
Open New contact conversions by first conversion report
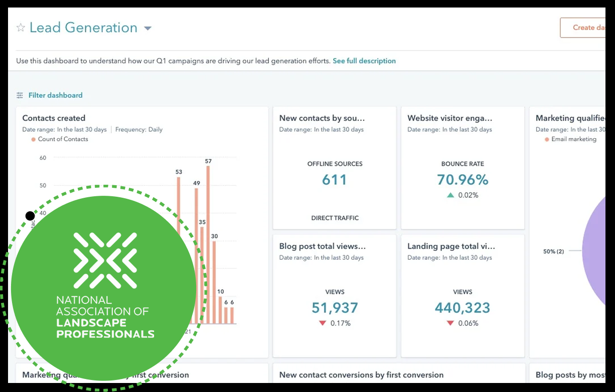coord(361,374)
